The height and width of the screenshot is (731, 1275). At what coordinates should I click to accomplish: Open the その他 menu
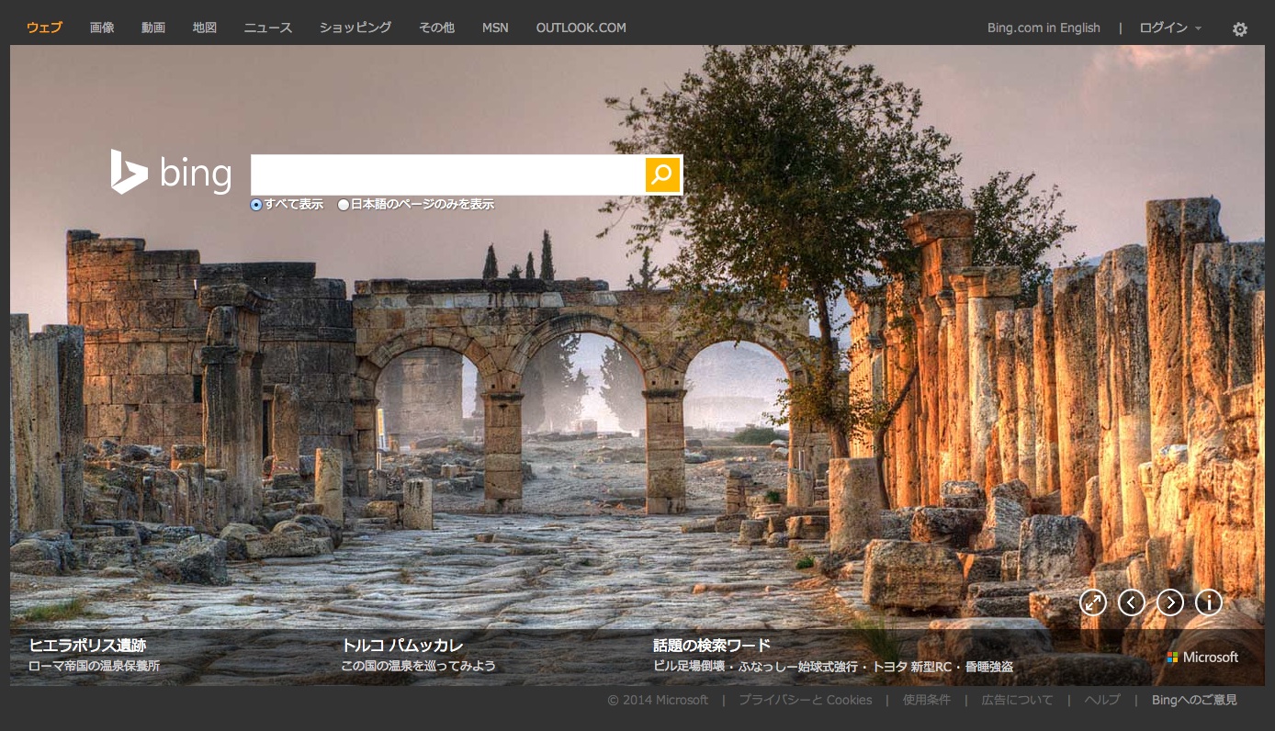coord(436,28)
